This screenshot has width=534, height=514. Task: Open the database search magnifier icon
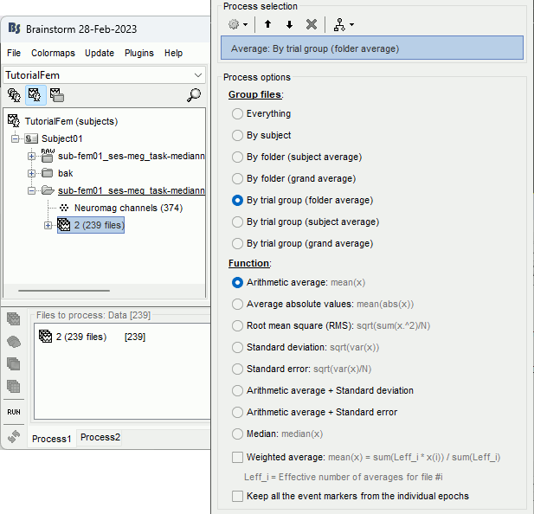pyautogui.click(x=194, y=95)
